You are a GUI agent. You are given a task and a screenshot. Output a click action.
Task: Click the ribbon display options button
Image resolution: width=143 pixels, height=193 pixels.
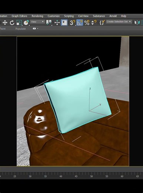(34, 29)
